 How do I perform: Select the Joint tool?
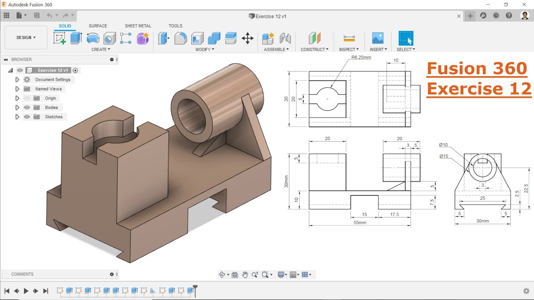[x=285, y=38]
